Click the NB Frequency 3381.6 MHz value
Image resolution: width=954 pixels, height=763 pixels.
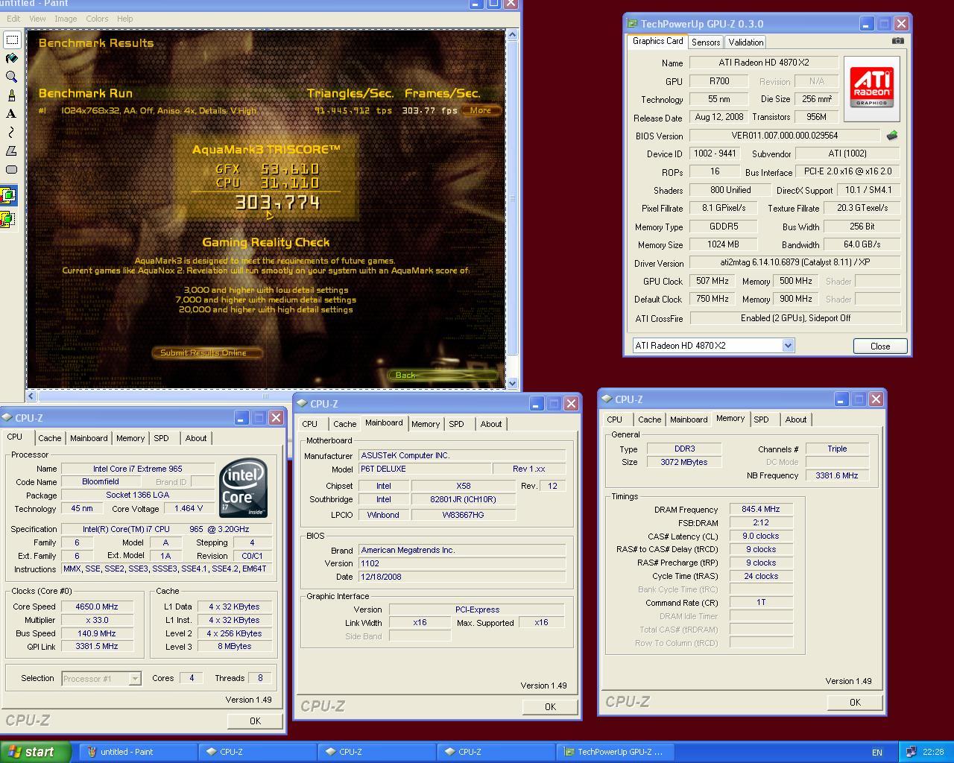pos(837,475)
